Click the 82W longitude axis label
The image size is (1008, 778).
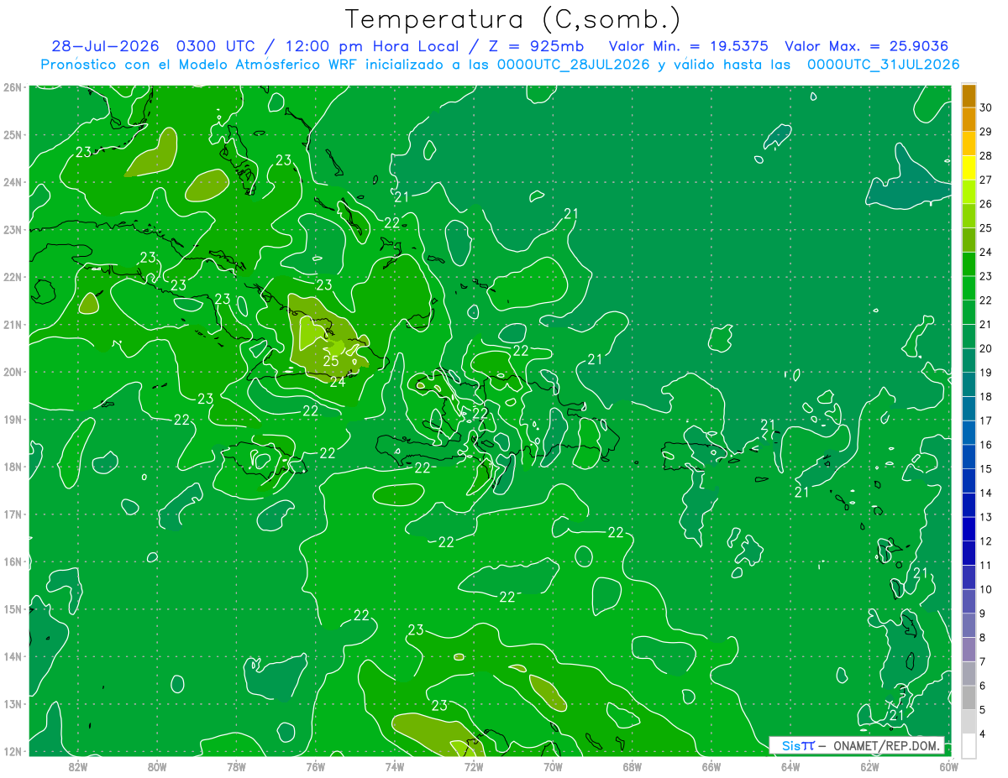coord(77,766)
